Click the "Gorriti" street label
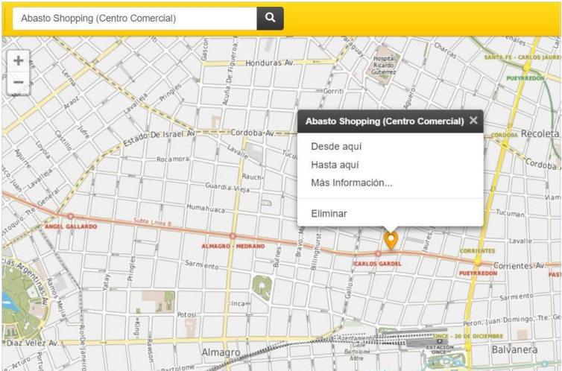Viewport: 562px width, 371px height. pos(333,91)
